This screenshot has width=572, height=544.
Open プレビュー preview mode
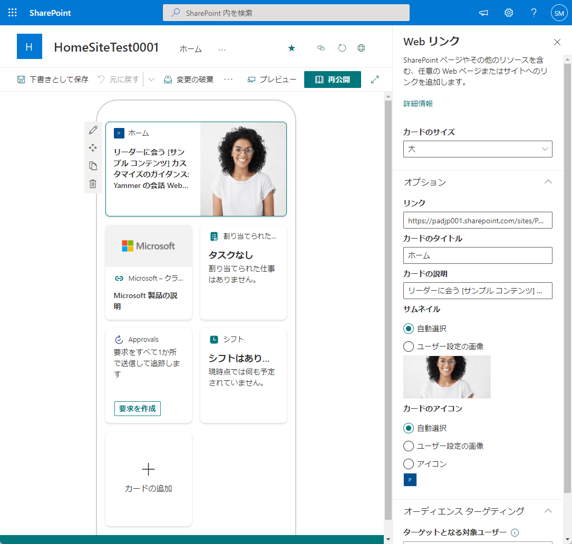272,80
